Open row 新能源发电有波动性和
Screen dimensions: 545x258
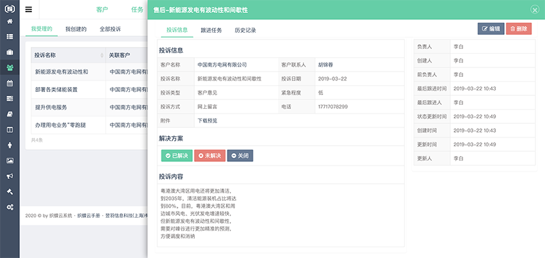point(61,72)
